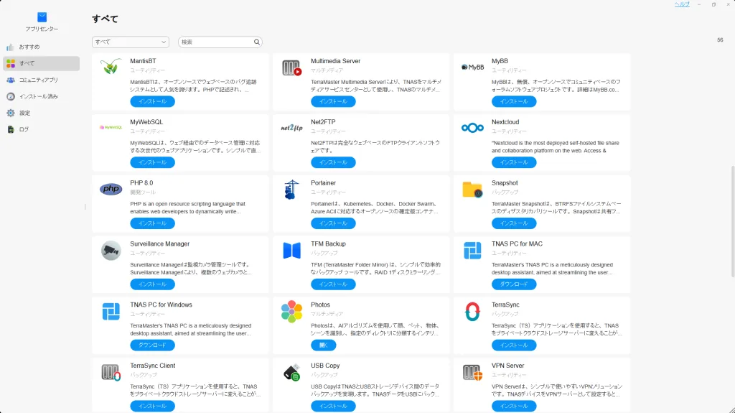
Task: Click the TFM Backup app title
Action: click(x=328, y=244)
